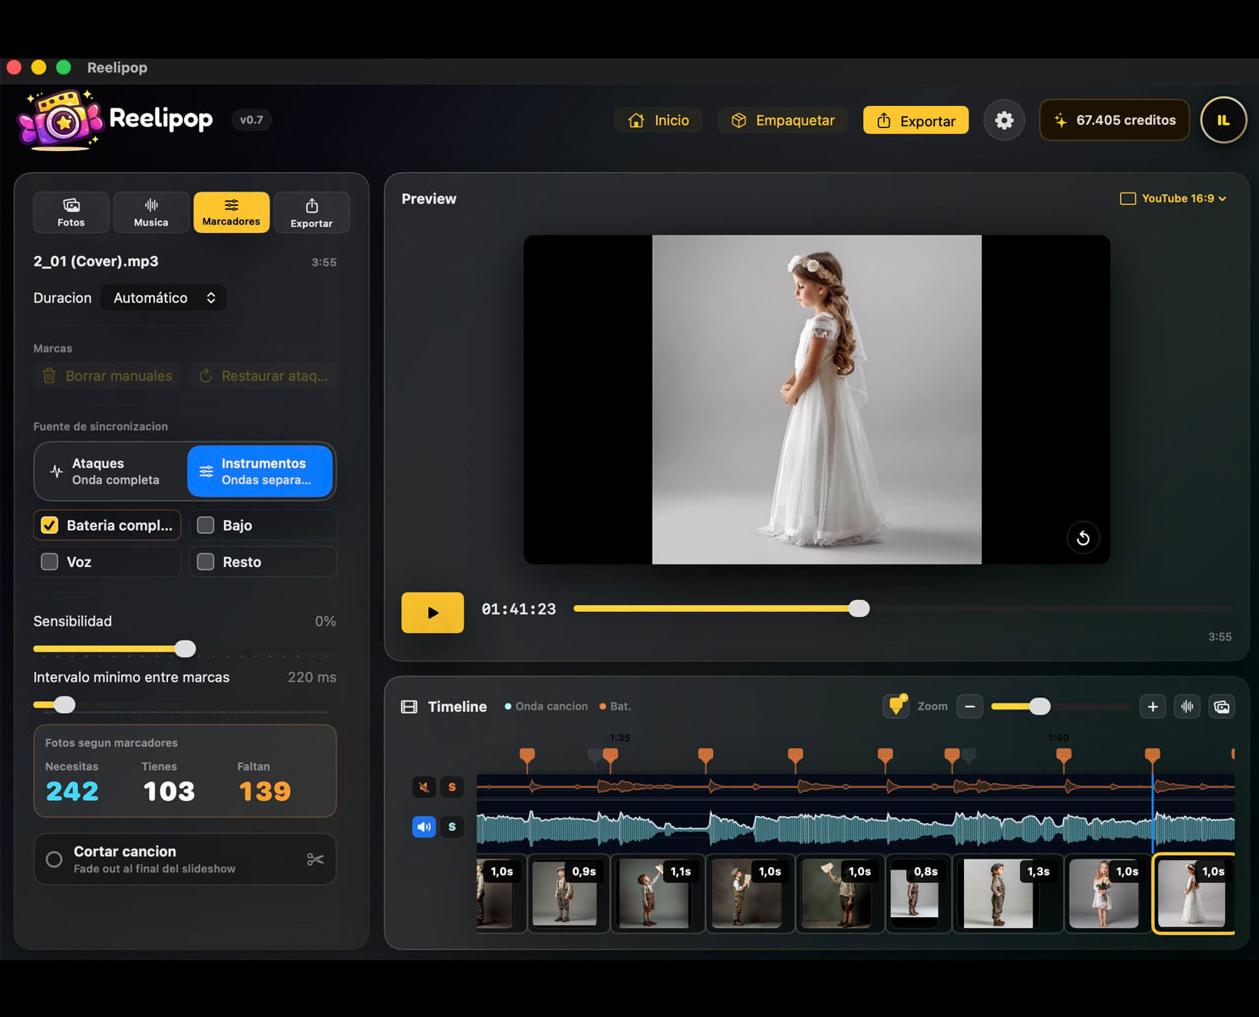Select the 1,3s photo thumbnail
1259x1017 pixels.
pyautogui.click(x=1008, y=893)
